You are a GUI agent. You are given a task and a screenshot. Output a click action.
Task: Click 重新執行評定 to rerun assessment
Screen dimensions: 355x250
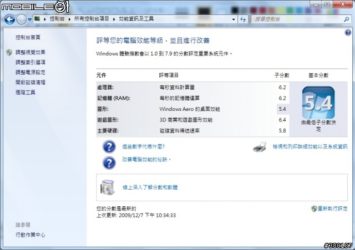click(333, 208)
